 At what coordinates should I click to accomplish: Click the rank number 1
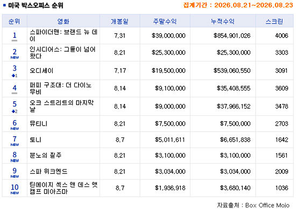[x=15, y=35]
